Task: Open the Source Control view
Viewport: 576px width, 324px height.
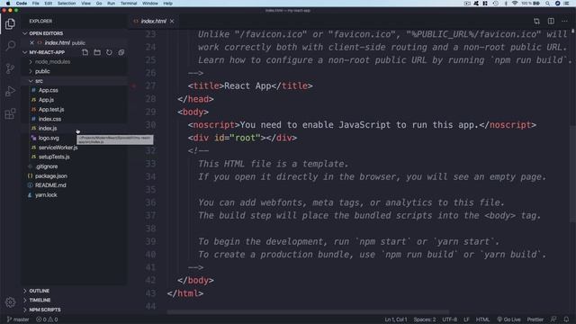Action: click(x=10, y=68)
